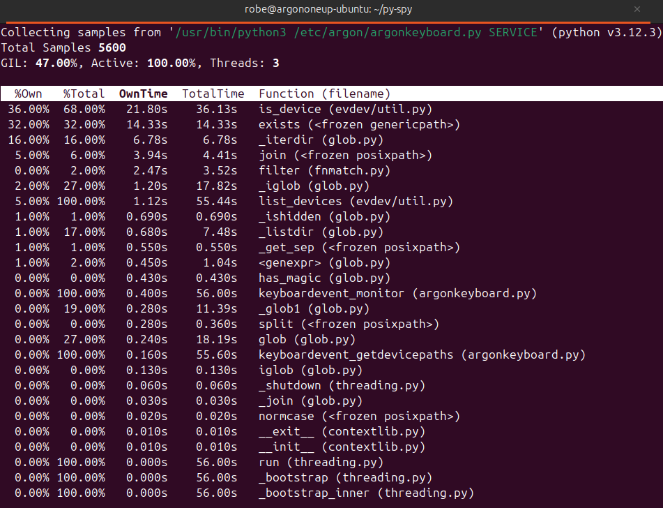
Task: Click keyboardevent_getdevicepaths (argonkeyboard.py) function
Action: (422, 354)
